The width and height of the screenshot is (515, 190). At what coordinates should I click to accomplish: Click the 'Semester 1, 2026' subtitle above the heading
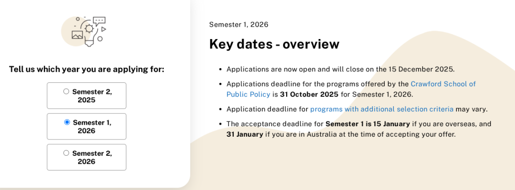[x=239, y=24]
